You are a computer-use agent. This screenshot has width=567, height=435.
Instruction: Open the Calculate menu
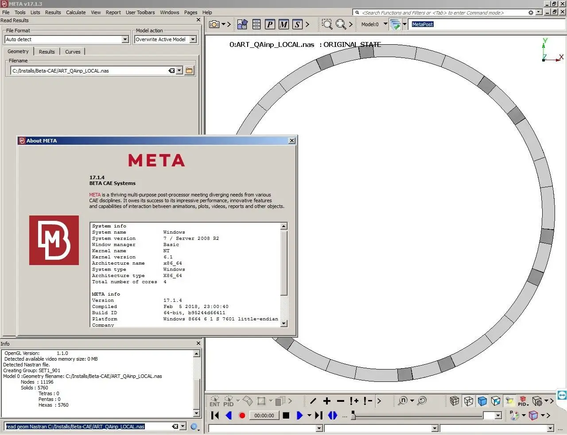76,12
